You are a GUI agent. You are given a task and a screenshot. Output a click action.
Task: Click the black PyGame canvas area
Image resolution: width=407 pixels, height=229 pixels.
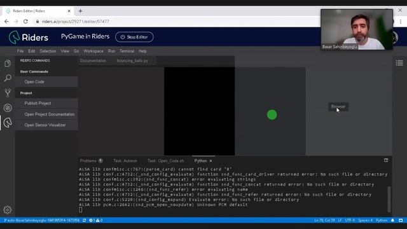tap(199, 111)
